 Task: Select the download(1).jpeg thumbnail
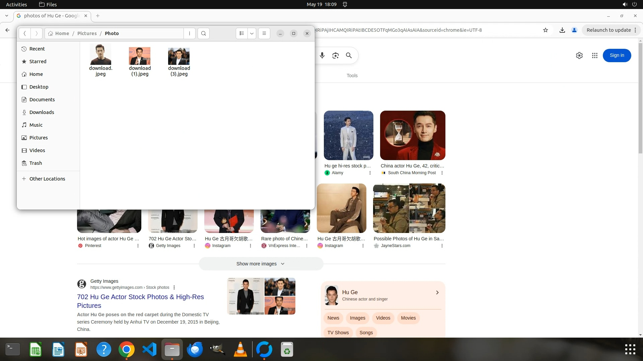[x=140, y=56]
